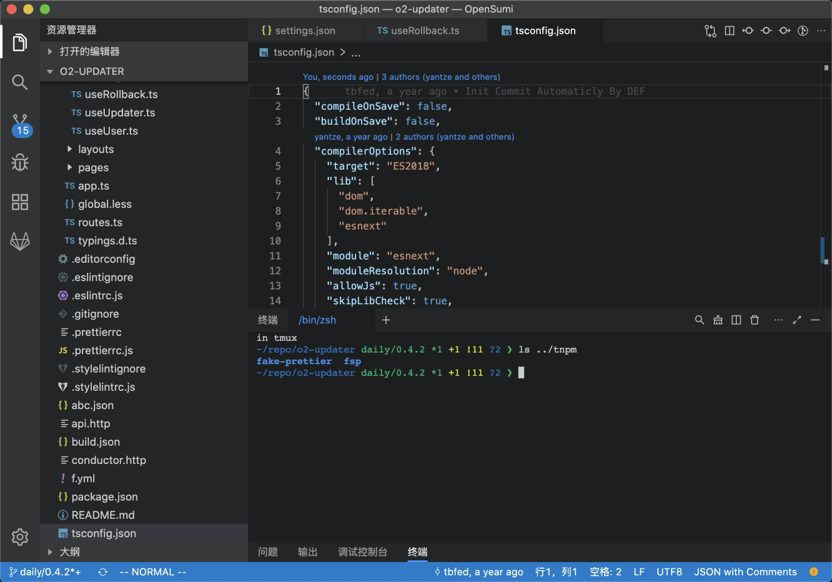Open Source Control with 15 changes badge
The image size is (832, 582).
coord(21,125)
